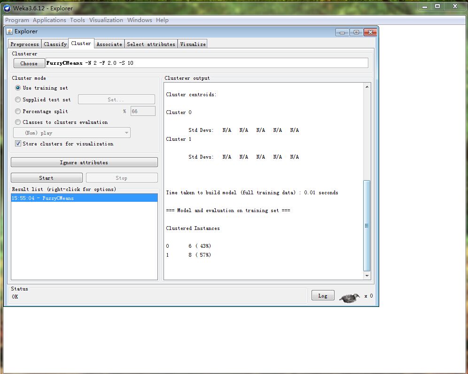Close the inner Explorer window

click(x=370, y=32)
